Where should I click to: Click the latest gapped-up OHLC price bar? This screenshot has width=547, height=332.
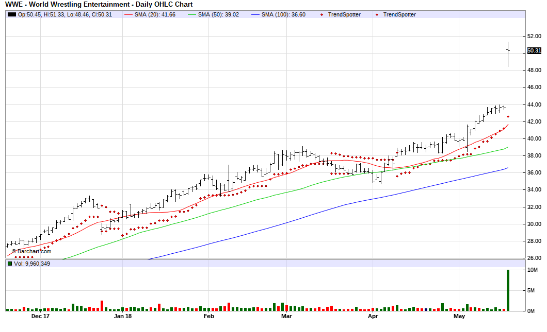click(x=508, y=54)
